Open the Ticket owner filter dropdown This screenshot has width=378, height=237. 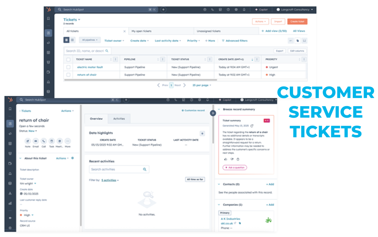click(x=114, y=41)
